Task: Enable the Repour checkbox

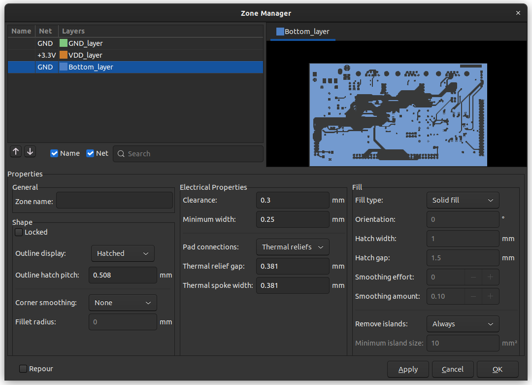Action: point(23,369)
